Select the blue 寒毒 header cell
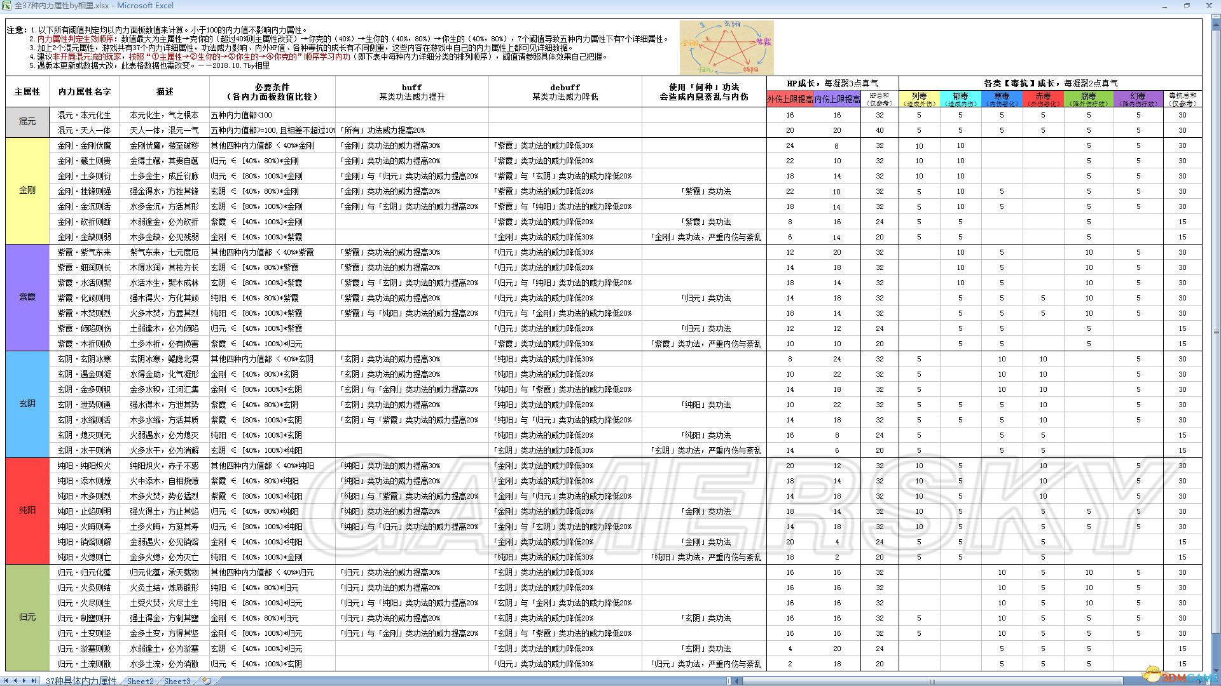The width and height of the screenshot is (1221, 686). click(1002, 98)
